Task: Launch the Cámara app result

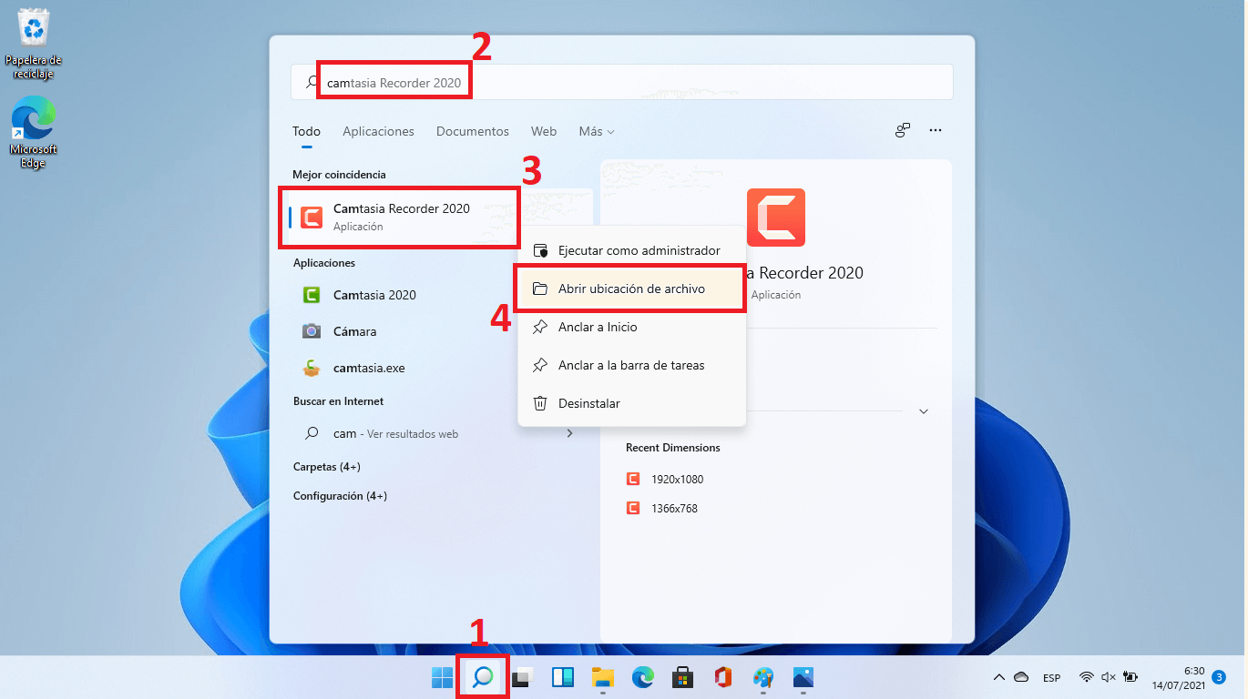Action: click(x=354, y=331)
